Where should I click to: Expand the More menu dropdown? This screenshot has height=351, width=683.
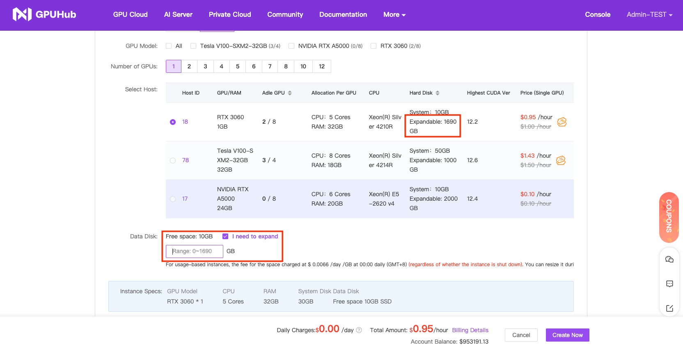click(x=394, y=15)
